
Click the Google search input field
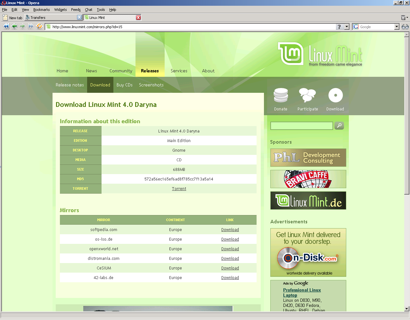click(x=376, y=27)
